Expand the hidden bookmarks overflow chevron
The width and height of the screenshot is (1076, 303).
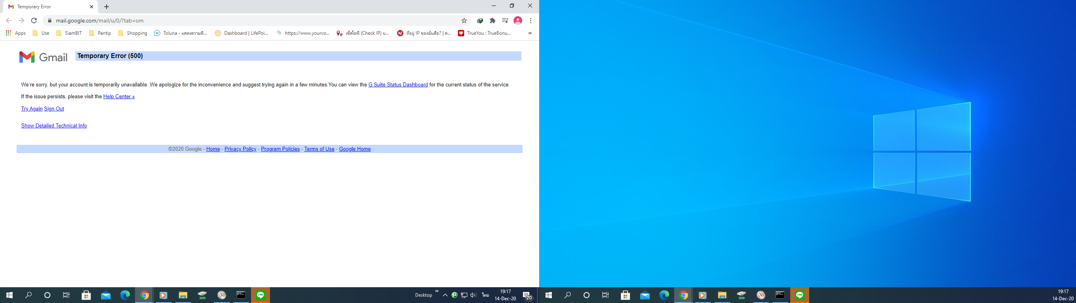(530, 33)
